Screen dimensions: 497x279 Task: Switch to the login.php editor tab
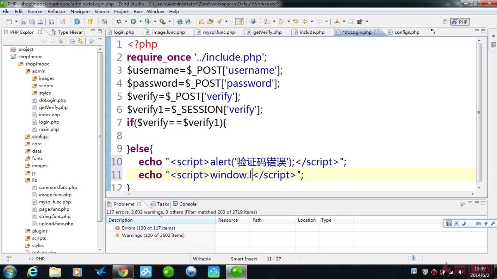(124, 32)
